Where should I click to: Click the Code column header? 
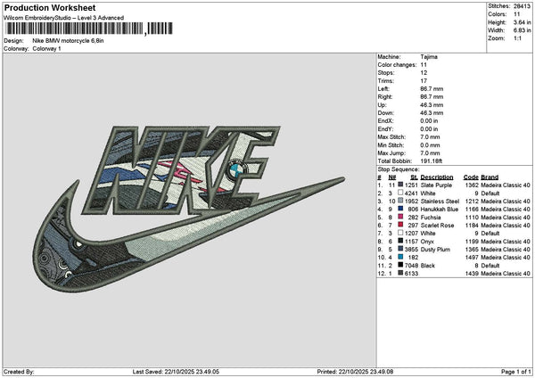[471, 177]
